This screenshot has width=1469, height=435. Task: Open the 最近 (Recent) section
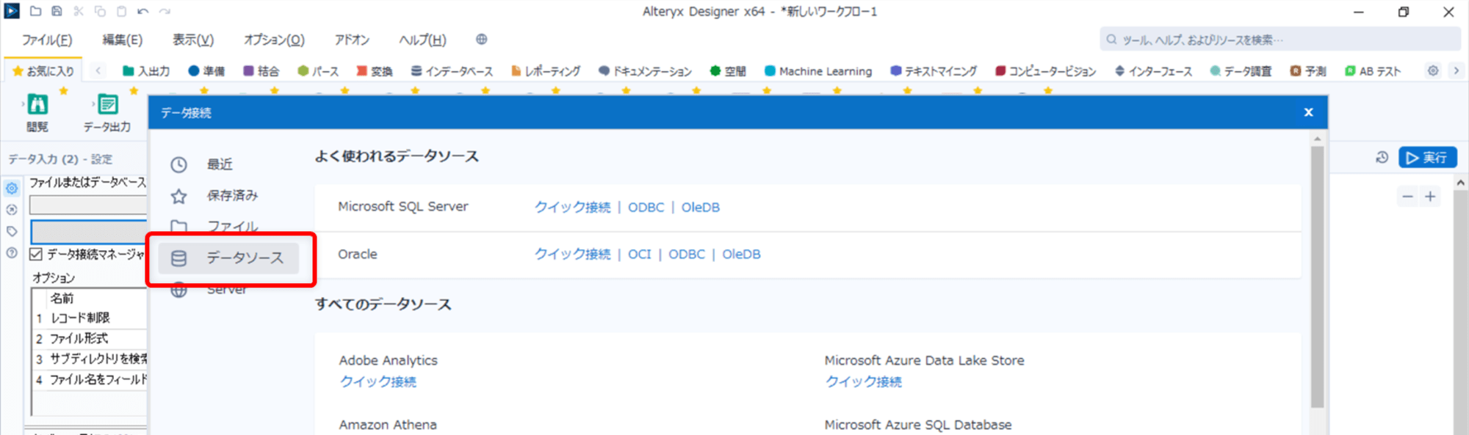click(219, 164)
